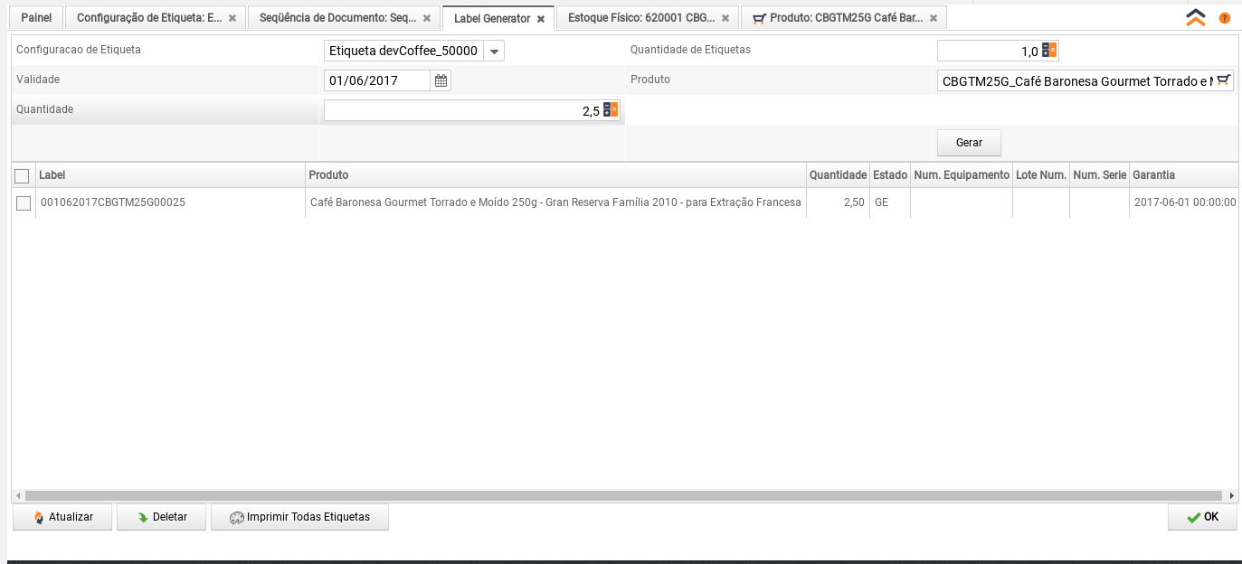
Task: Sort by the Estado column header
Action: 890,175
